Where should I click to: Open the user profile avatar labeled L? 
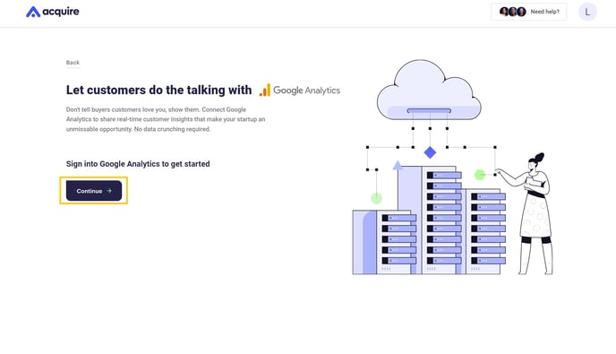pyautogui.click(x=587, y=12)
